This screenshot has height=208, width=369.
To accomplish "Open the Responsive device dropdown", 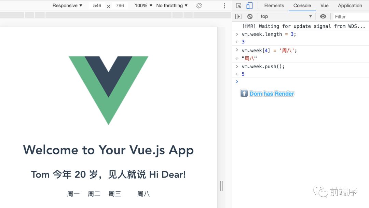I will click(x=67, y=5).
